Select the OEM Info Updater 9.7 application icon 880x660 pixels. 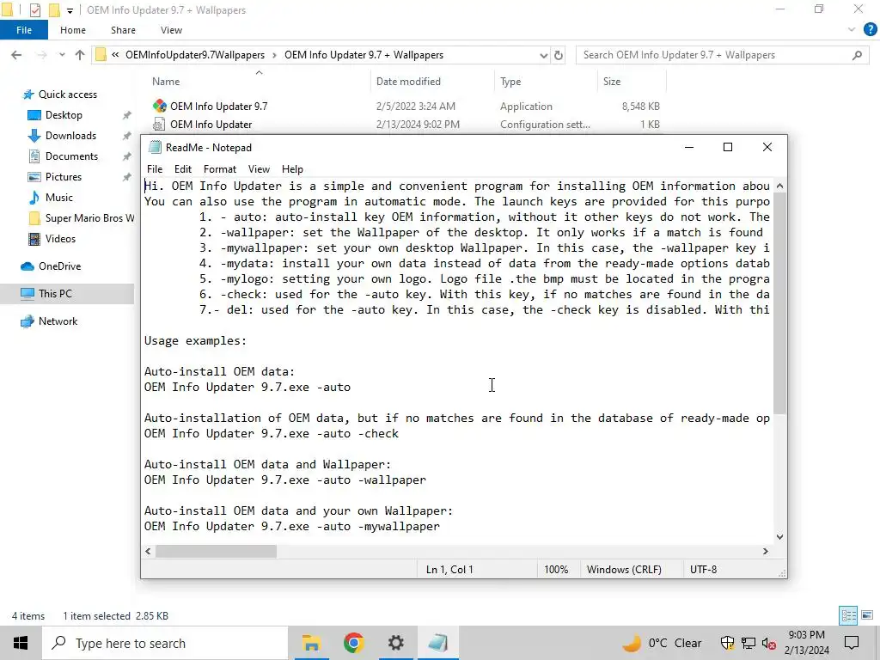point(159,106)
